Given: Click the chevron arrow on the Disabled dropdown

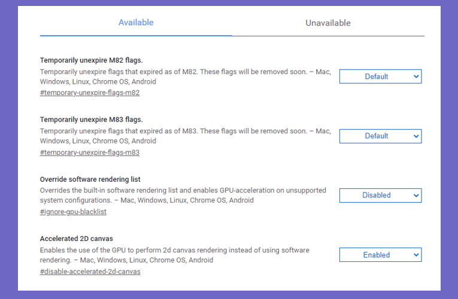Looking at the screenshot, I should tap(416, 195).
